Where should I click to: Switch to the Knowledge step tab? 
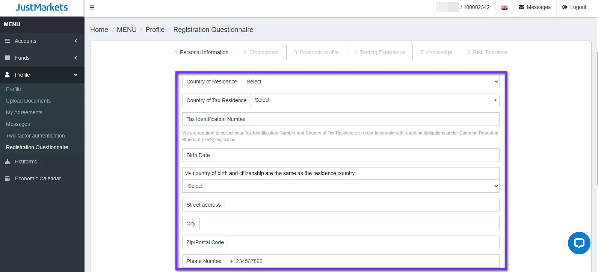pos(436,52)
